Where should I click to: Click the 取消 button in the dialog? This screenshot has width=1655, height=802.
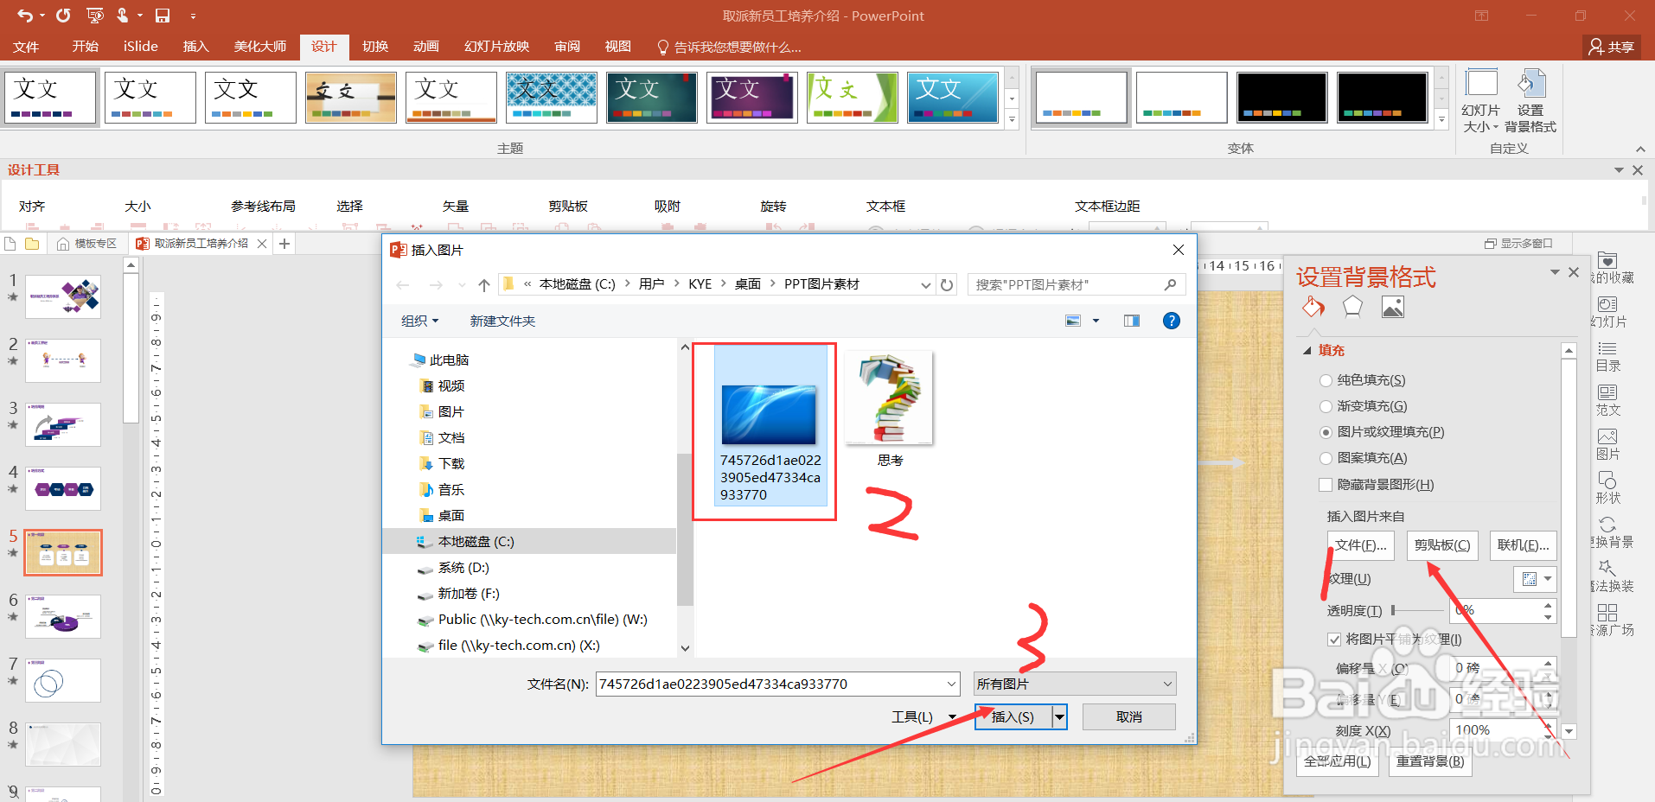1129,717
